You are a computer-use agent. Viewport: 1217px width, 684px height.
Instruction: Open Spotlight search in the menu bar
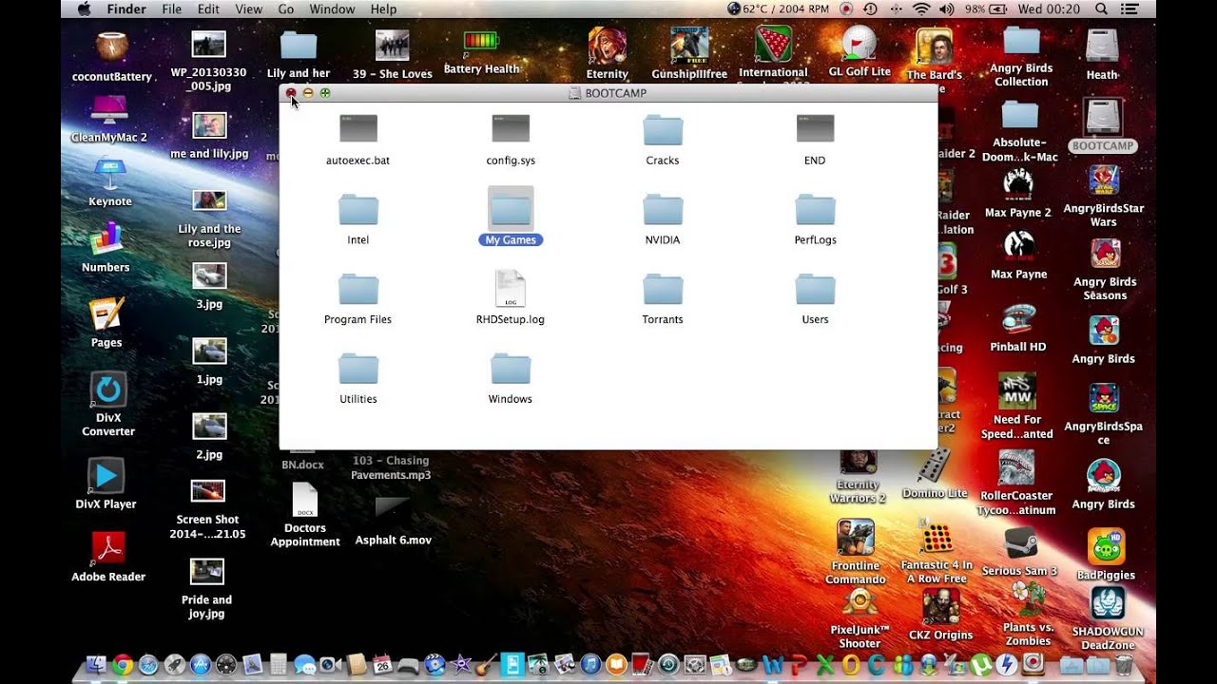point(1101,9)
